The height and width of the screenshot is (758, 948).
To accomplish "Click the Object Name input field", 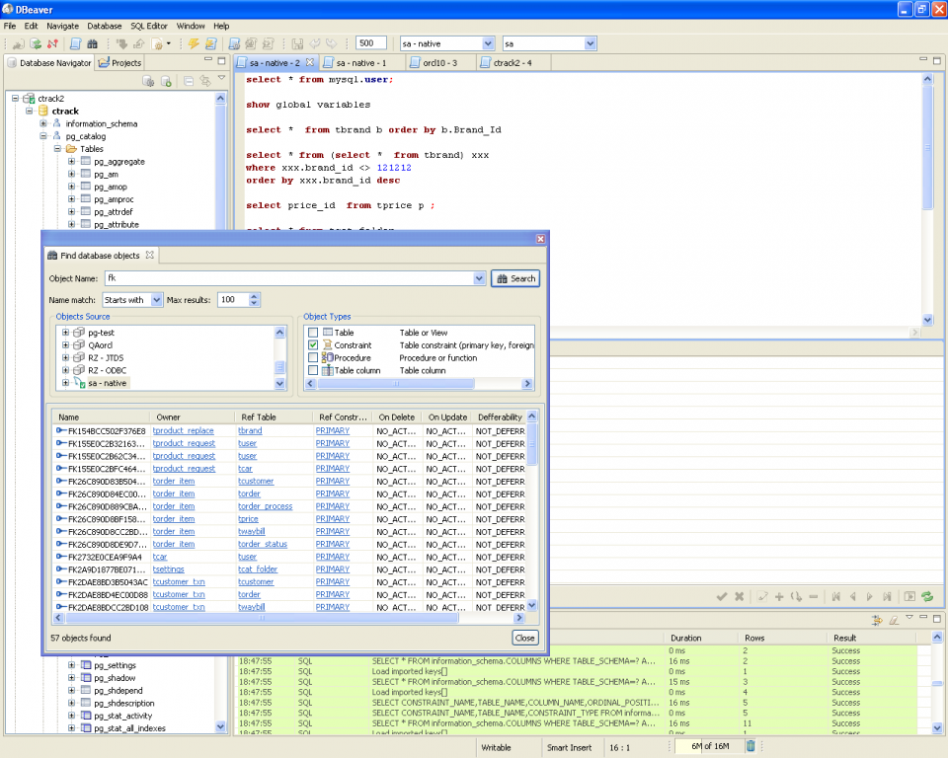I will coord(290,278).
